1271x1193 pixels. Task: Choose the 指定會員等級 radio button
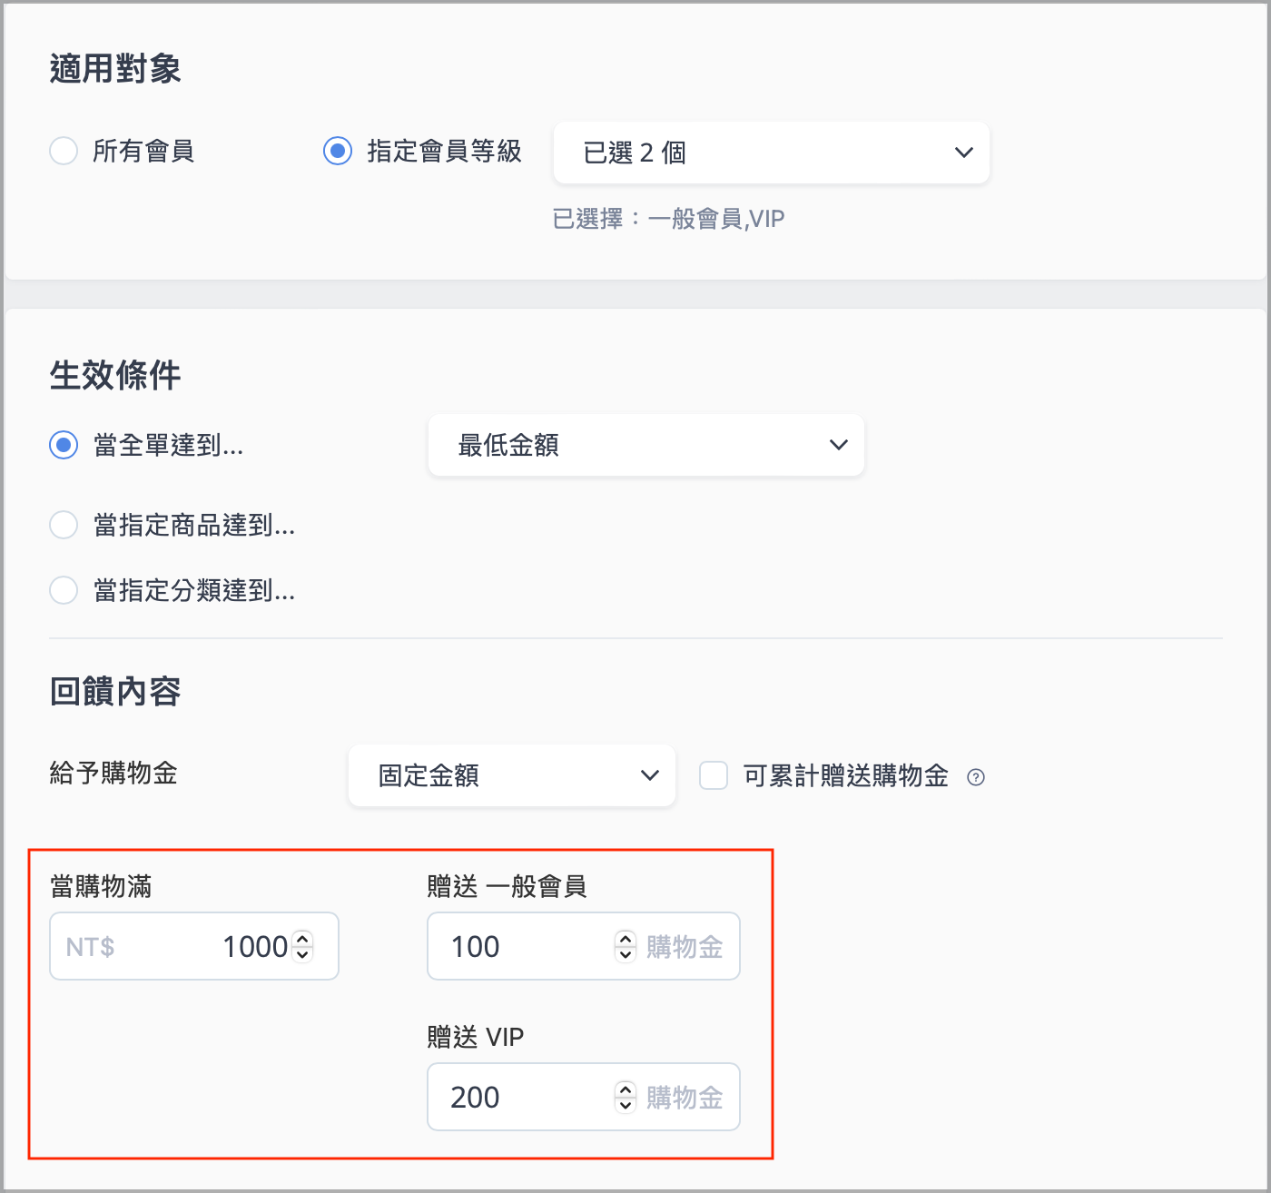point(338,151)
